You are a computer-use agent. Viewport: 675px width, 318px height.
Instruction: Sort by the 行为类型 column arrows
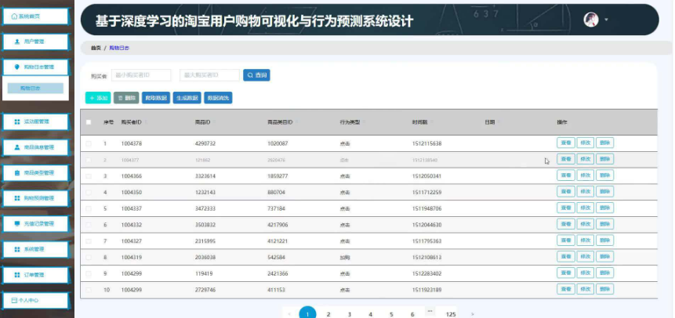point(365,123)
